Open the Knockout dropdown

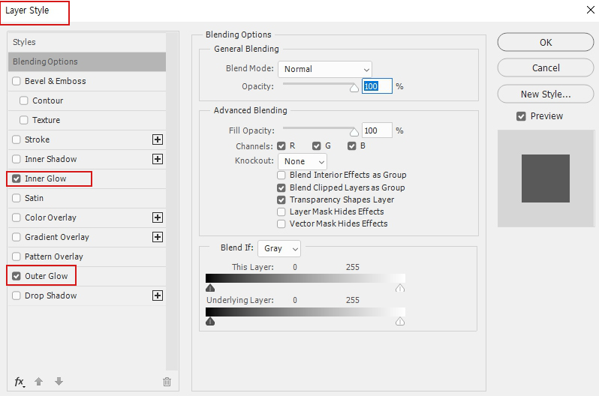click(x=303, y=161)
